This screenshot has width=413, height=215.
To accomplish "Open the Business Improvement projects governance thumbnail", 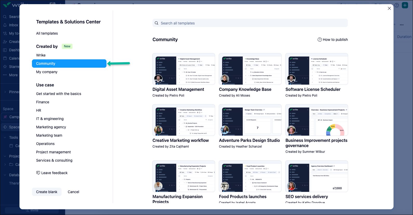I will (x=316, y=120).
